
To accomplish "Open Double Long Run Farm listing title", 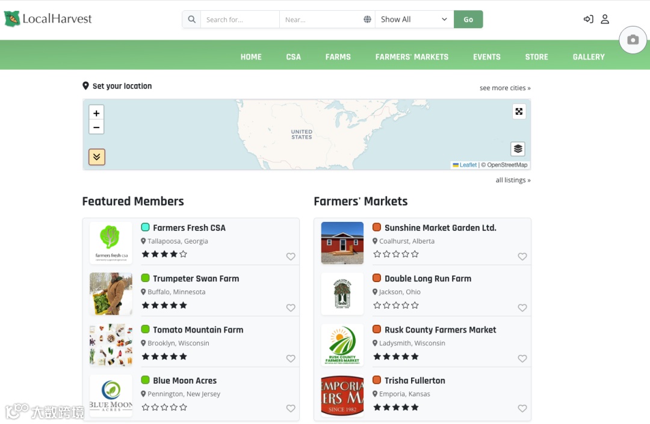I will (x=428, y=278).
